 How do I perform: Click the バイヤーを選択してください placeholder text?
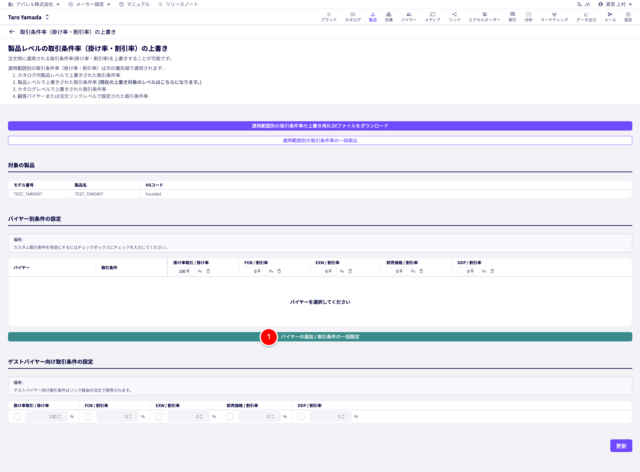point(320,302)
